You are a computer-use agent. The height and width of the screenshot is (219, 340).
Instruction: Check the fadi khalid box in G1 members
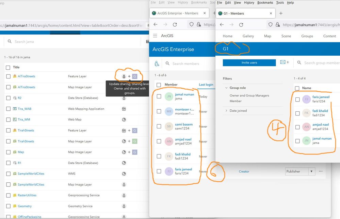point(297,113)
